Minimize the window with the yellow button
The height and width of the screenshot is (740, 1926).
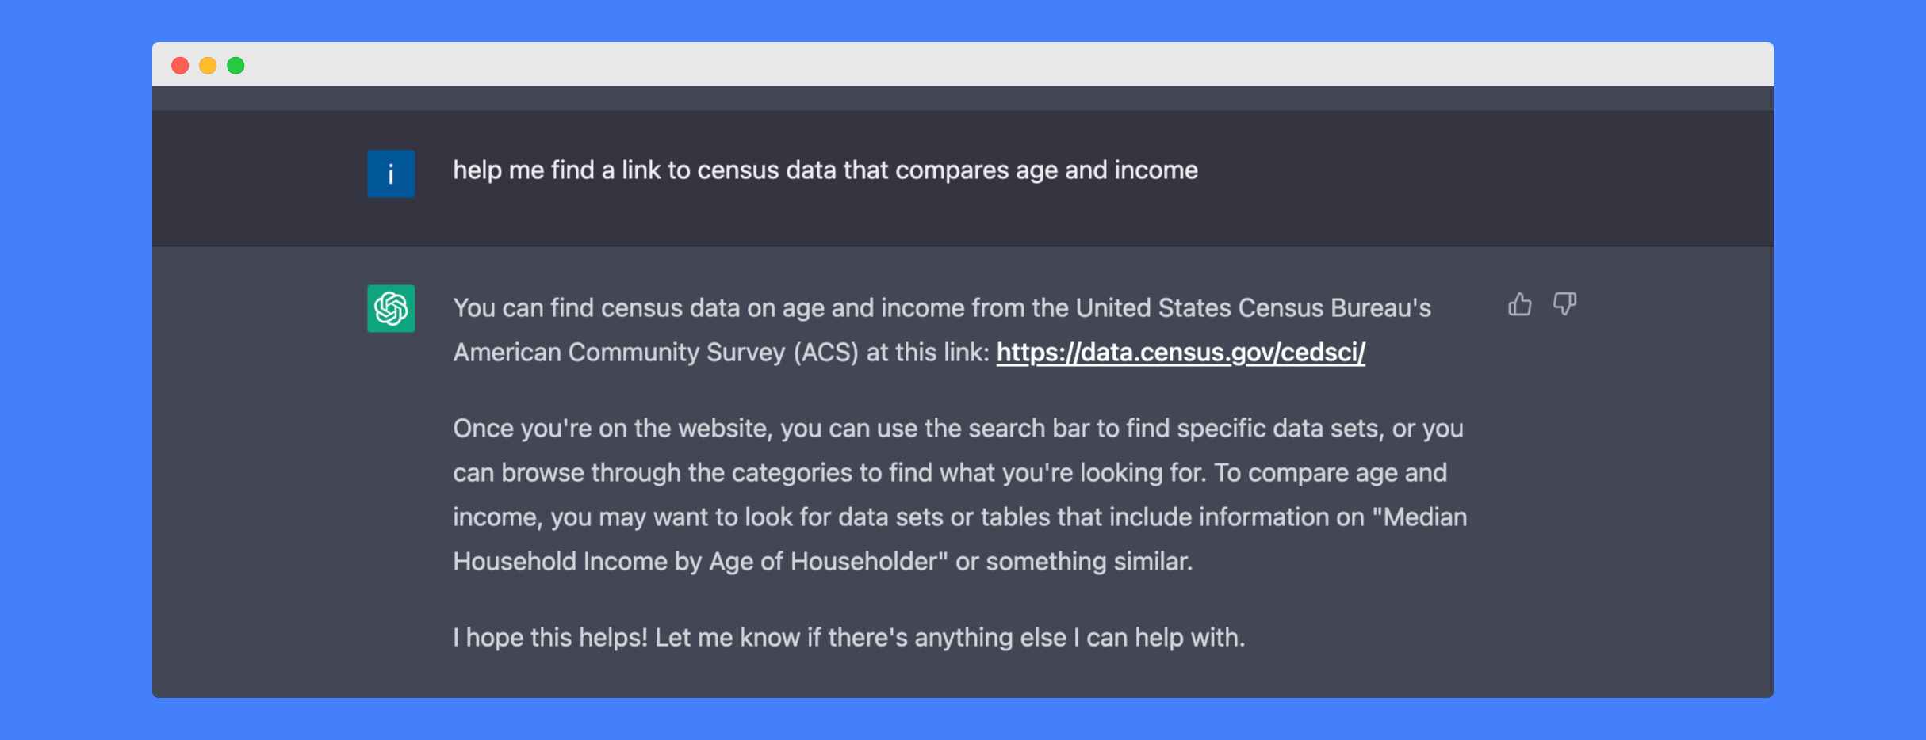tap(208, 66)
